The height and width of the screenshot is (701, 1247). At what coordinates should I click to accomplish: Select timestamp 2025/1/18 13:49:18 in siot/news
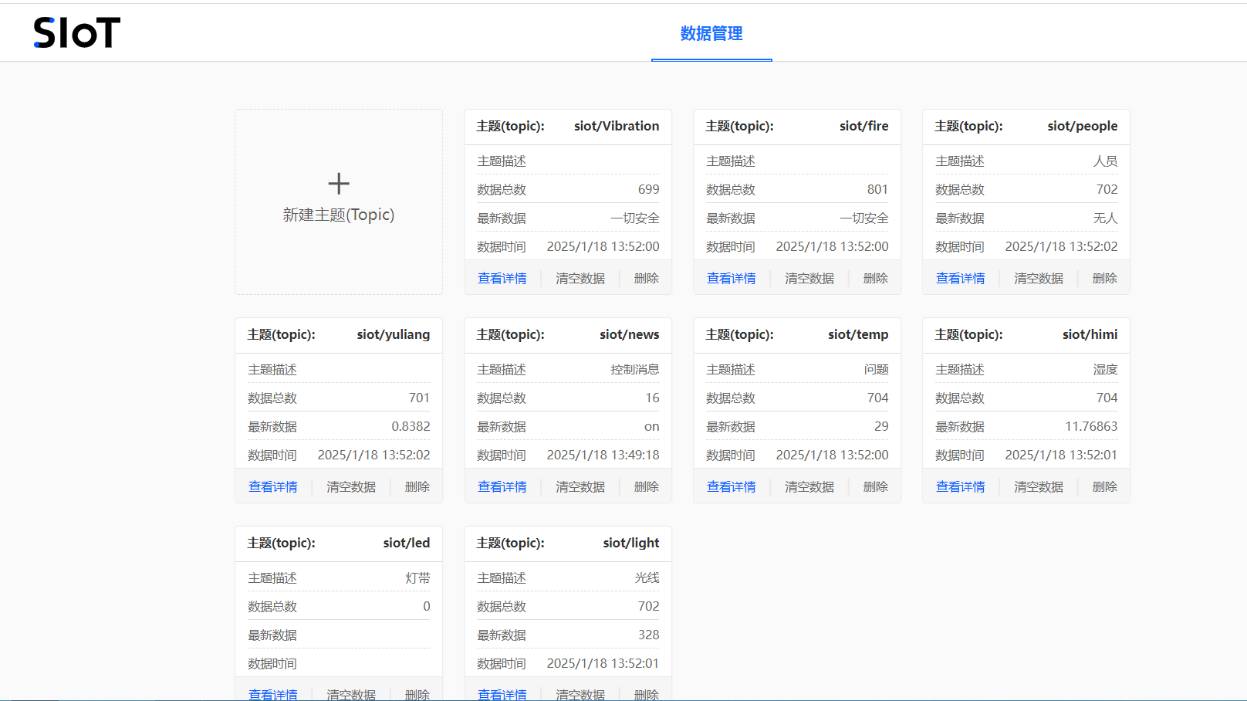click(x=603, y=455)
